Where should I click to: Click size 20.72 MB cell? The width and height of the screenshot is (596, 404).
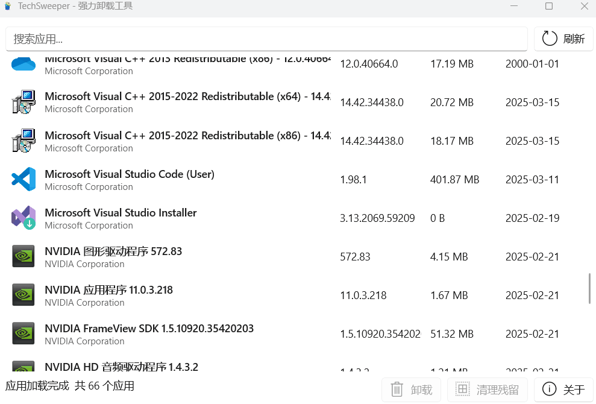(452, 103)
